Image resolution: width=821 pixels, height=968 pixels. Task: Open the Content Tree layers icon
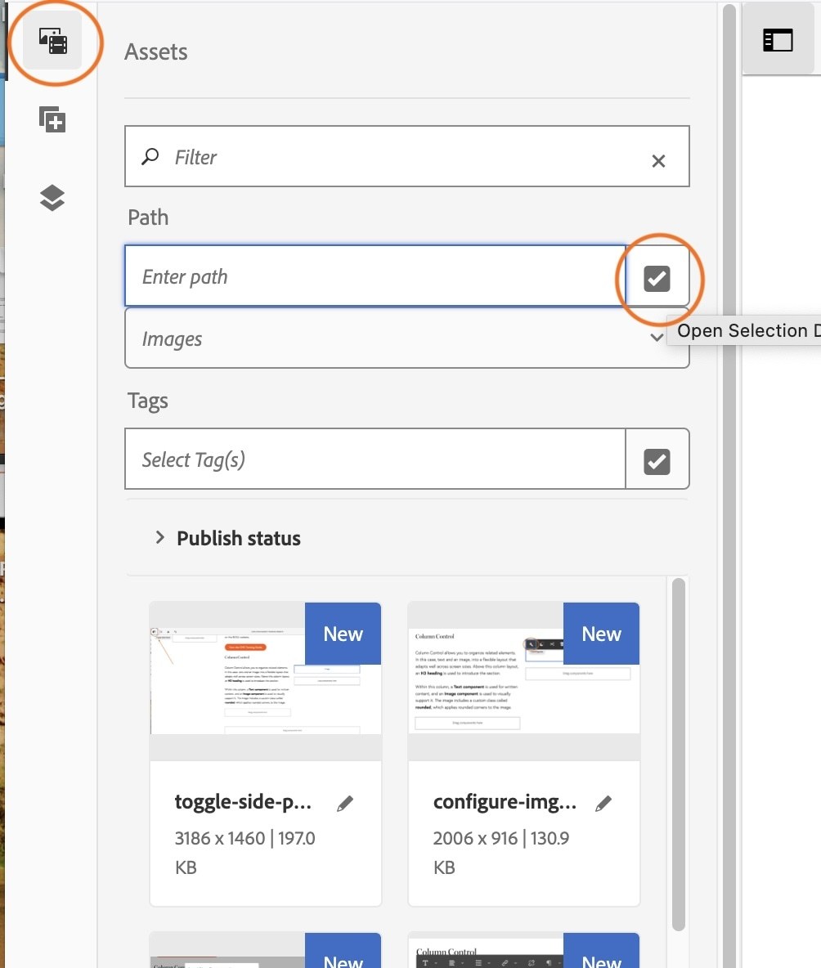tap(52, 198)
